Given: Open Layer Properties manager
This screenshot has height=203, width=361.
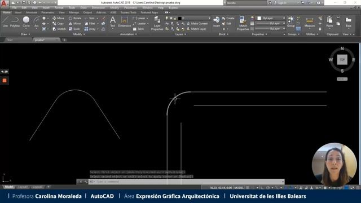Looking at the screenshot, I should [157, 23].
